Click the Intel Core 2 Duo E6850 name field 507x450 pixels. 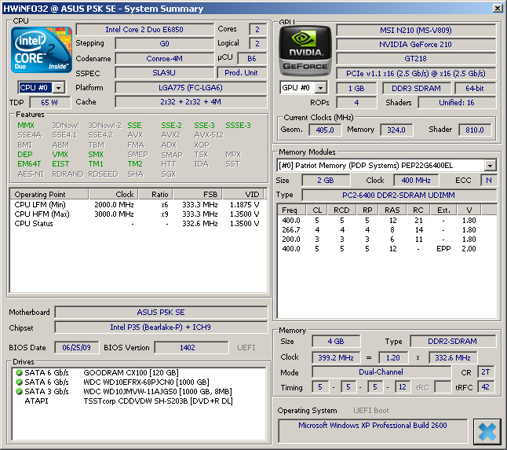[144, 29]
